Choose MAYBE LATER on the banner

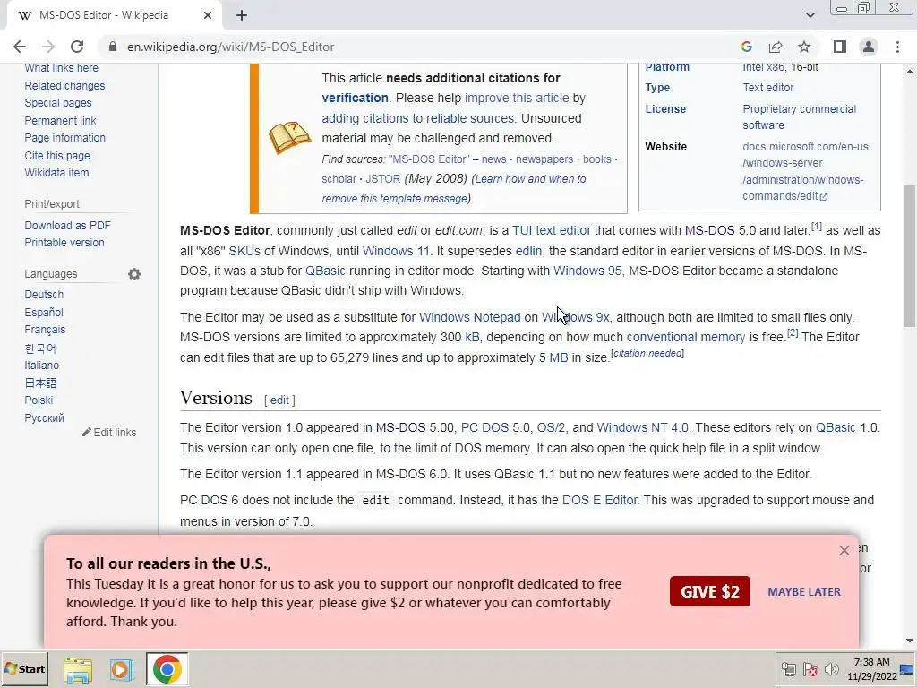(x=804, y=591)
